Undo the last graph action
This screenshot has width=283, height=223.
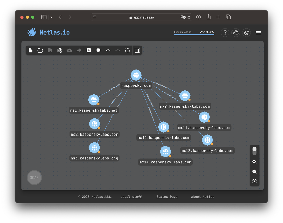(x=108, y=50)
